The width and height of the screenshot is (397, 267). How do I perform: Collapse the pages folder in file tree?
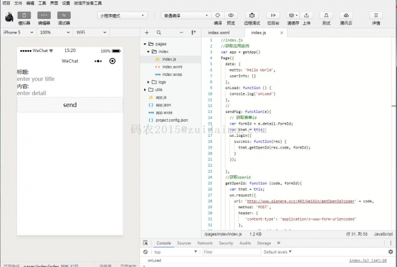pos(144,44)
